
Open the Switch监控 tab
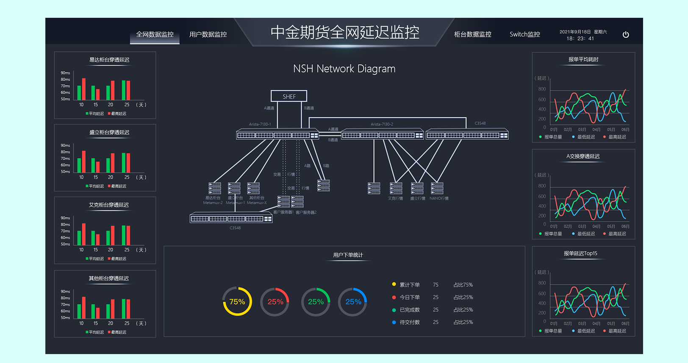pos(525,34)
